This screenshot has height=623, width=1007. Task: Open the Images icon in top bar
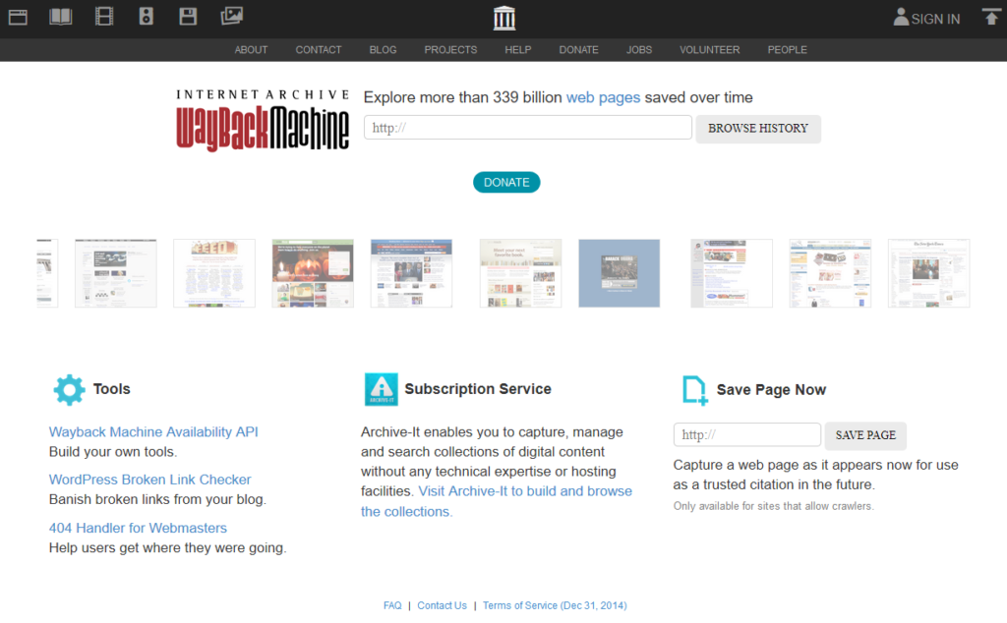coord(231,17)
